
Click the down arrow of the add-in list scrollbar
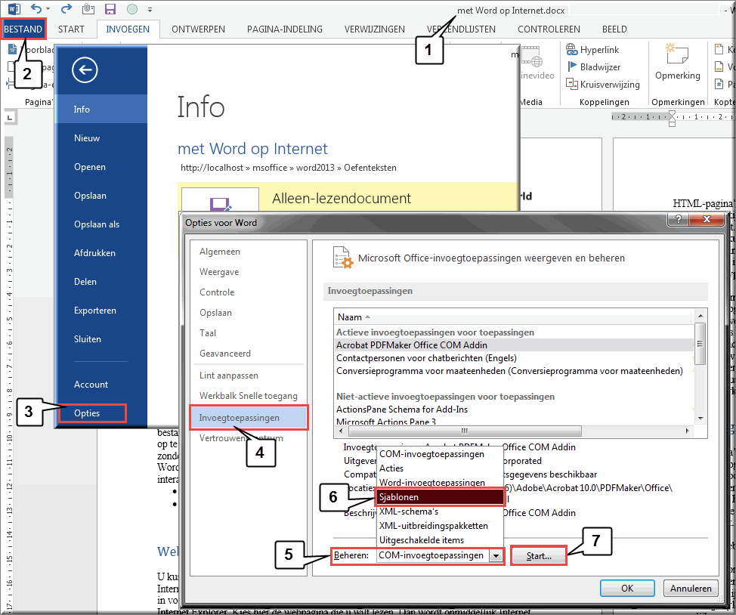pyautogui.click(x=700, y=419)
